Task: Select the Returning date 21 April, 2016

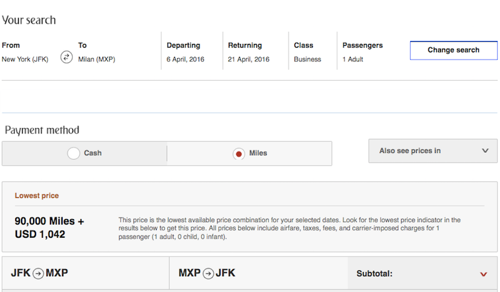Action: tap(248, 60)
